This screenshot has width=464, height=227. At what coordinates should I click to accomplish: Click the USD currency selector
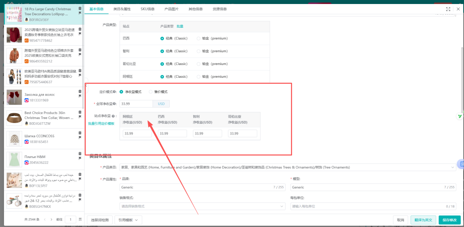(161, 104)
